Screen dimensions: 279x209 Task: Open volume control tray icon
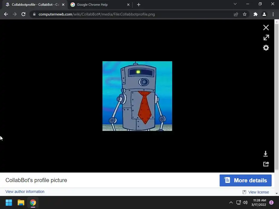pyautogui.click(x=245, y=202)
